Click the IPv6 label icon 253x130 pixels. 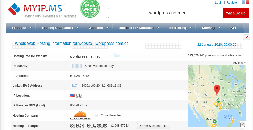pos(75,86)
